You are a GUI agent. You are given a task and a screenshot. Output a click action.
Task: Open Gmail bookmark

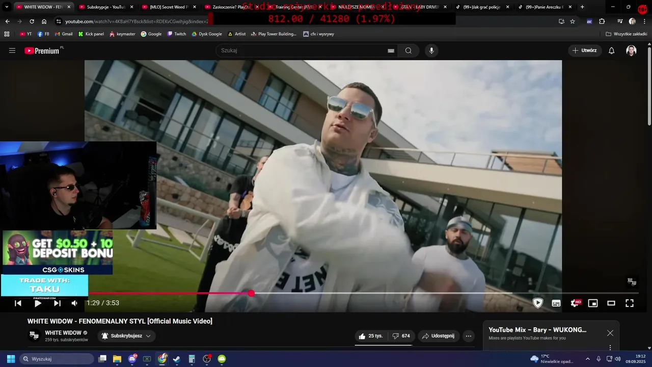coord(64,34)
